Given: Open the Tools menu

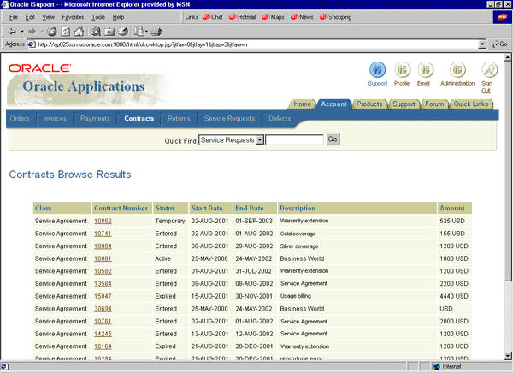Looking at the screenshot, I should [x=98, y=17].
